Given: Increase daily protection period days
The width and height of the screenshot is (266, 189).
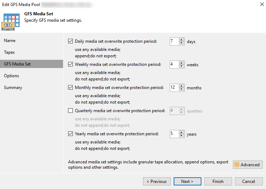Looking at the screenshot, I should point(181,40).
